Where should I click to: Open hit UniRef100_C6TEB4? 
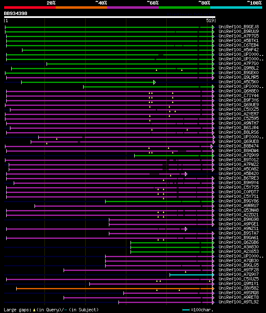click(x=239, y=45)
